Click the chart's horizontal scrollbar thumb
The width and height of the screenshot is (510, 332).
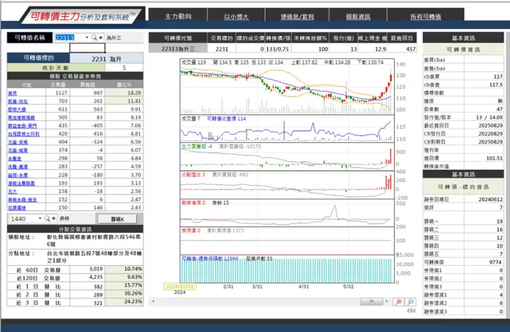(371, 302)
